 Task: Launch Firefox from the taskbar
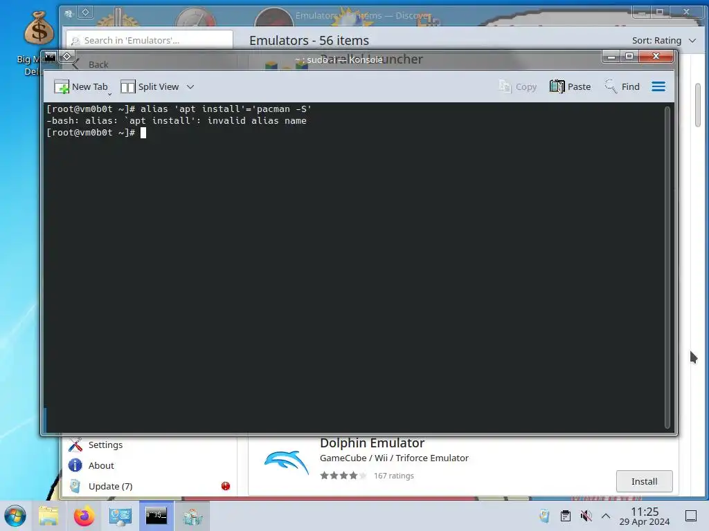(84, 516)
